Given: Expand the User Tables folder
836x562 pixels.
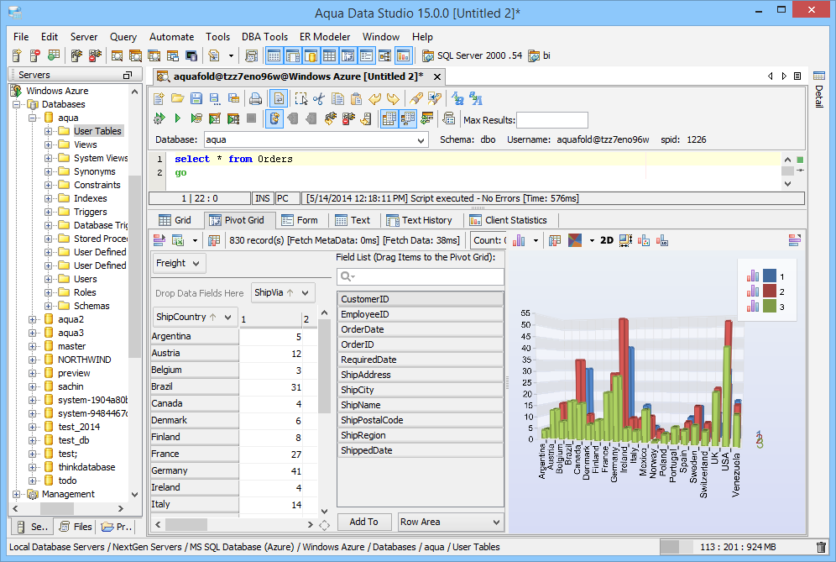Looking at the screenshot, I should (48, 131).
